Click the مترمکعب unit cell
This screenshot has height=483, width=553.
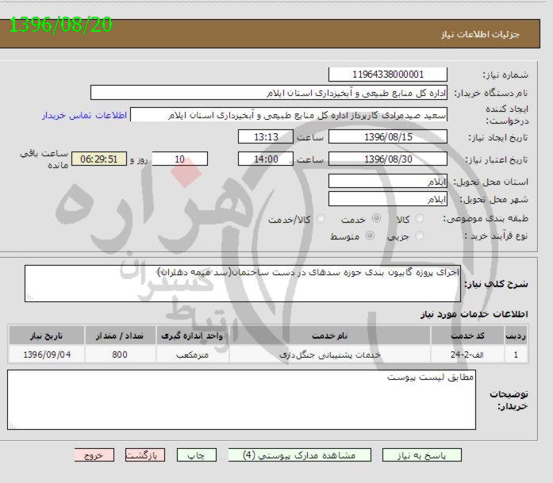click(192, 355)
